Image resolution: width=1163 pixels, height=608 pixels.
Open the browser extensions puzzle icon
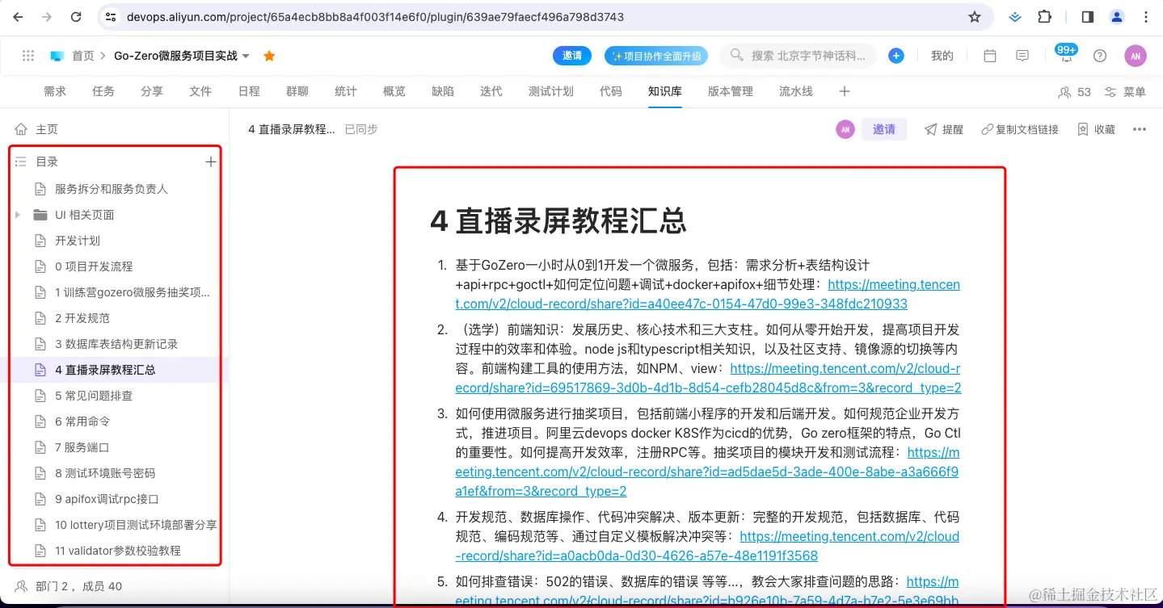coord(1044,16)
